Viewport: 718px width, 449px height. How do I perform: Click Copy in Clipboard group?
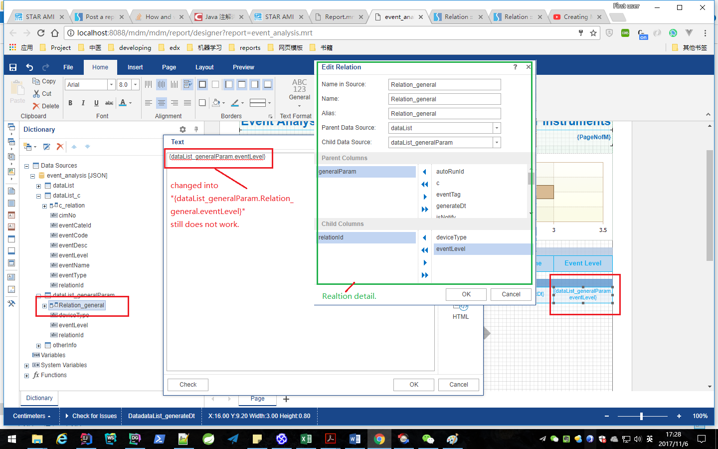[x=44, y=81]
